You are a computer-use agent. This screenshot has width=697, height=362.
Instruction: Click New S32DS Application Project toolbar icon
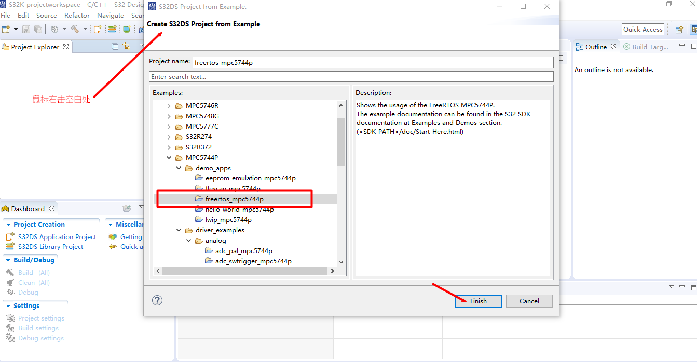coord(97,30)
